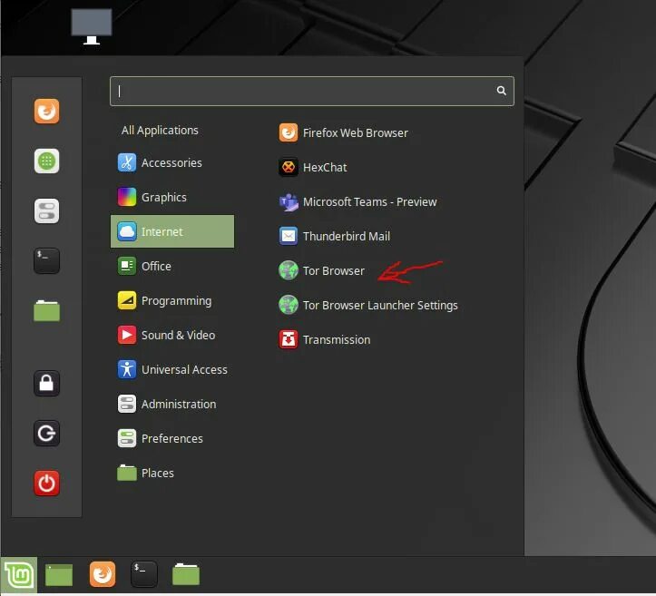Open Terminal in the favorites sidebar
The image size is (656, 596).
click(46, 260)
